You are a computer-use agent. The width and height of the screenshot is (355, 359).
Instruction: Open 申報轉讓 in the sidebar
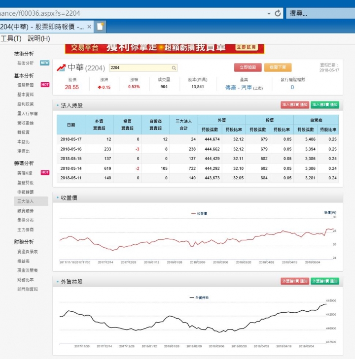click(26, 192)
